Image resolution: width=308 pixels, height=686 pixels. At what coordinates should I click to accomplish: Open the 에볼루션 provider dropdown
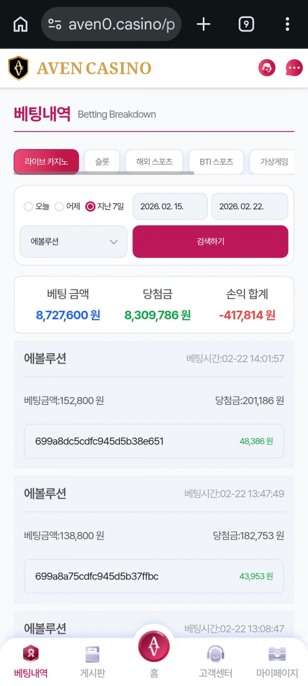point(73,242)
